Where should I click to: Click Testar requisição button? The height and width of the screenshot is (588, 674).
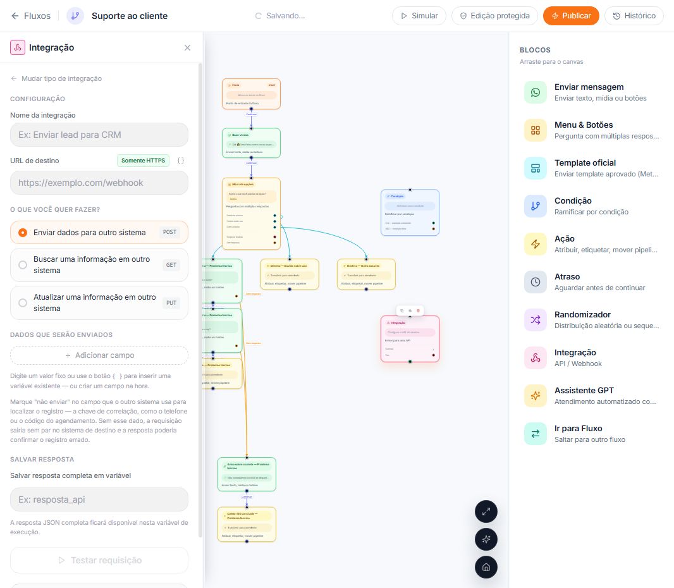point(99,560)
